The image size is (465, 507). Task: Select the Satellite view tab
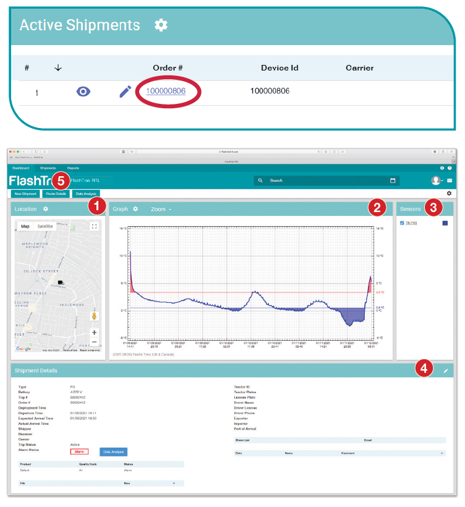click(45, 226)
